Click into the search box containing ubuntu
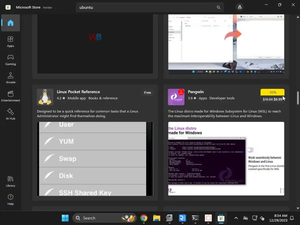Image resolution: width=300 pixels, height=225 pixels. 150,7
